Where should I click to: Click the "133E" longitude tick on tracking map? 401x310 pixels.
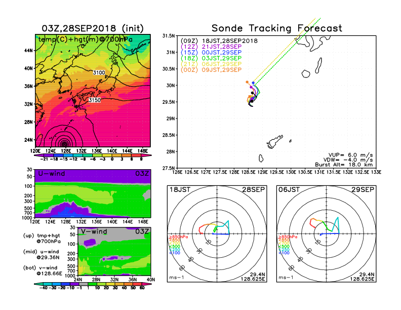click(x=376, y=172)
